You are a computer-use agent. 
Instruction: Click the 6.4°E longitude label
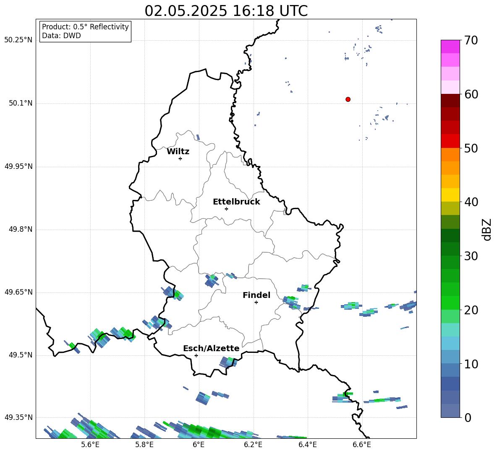tap(307, 445)
